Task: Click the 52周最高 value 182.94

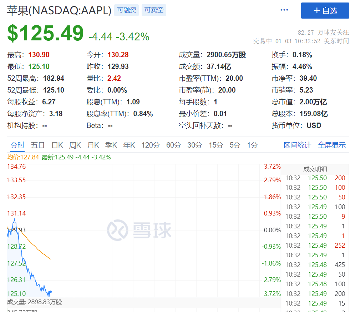Action: click(54, 79)
